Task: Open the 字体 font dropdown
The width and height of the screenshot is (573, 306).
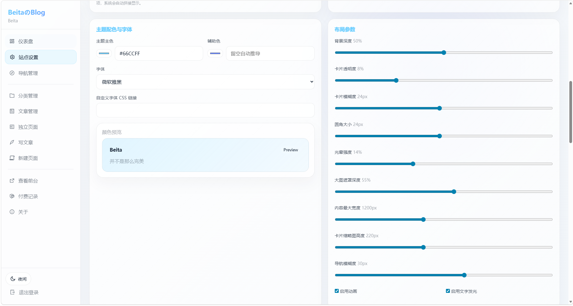Action: pyautogui.click(x=205, y=82)
